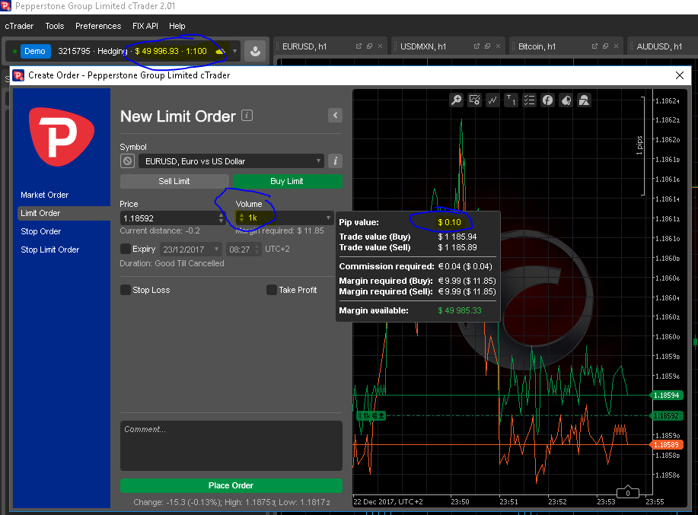
Task: Enable the Take Profit checkbox
Action: (x=272, y=290)
